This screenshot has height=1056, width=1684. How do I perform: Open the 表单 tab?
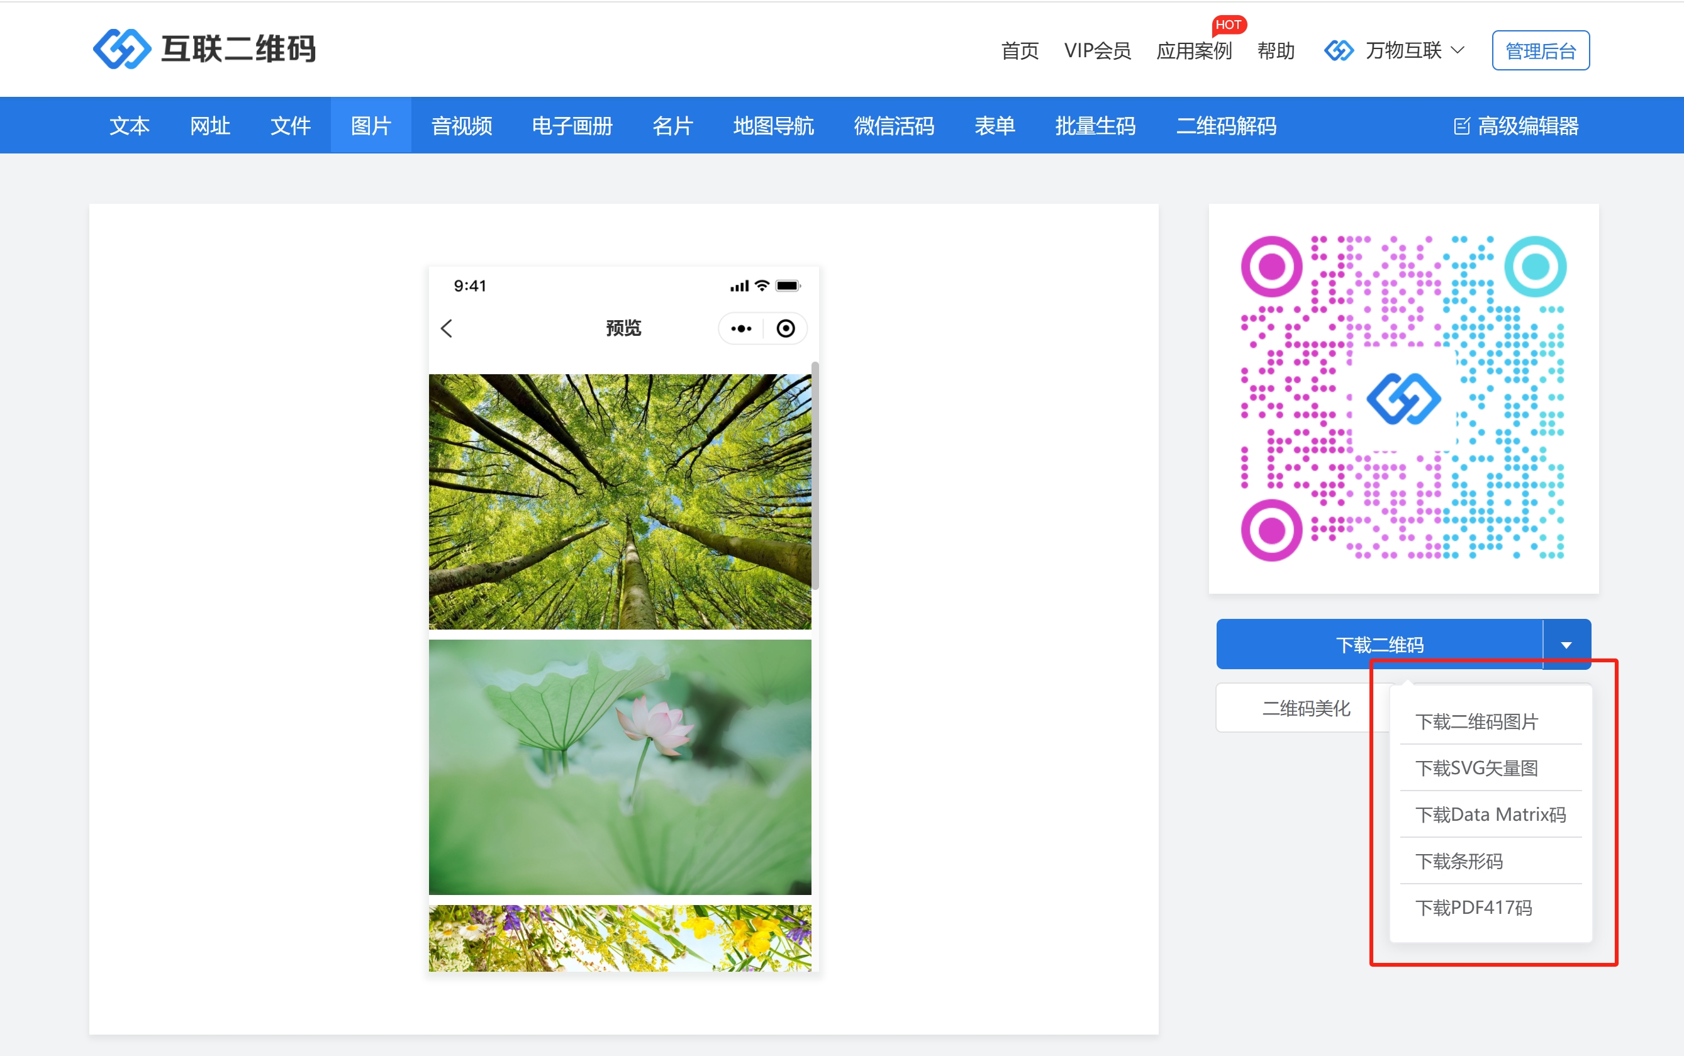click(995, 126)
